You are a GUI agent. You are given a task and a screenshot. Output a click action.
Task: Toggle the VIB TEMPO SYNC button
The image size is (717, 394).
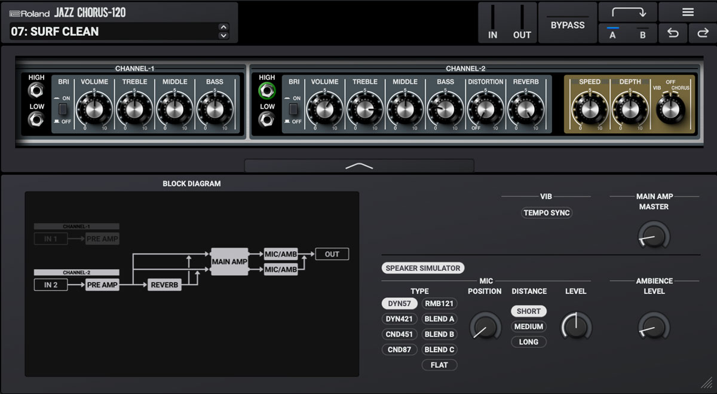coord(546,213)
